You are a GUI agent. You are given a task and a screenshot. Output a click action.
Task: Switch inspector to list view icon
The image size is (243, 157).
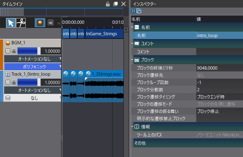tap(134, 11)
